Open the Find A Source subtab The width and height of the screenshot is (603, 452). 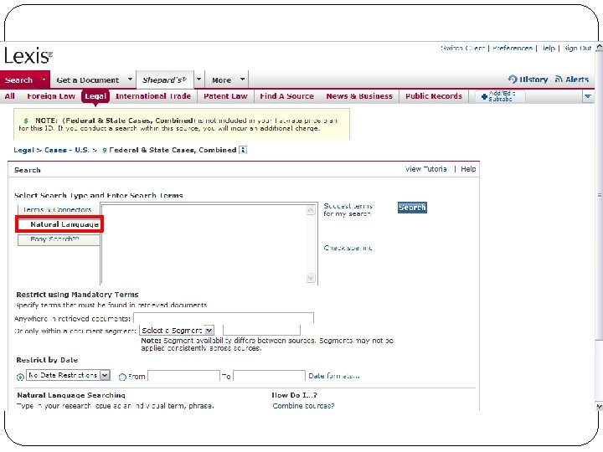pos(287,96)
